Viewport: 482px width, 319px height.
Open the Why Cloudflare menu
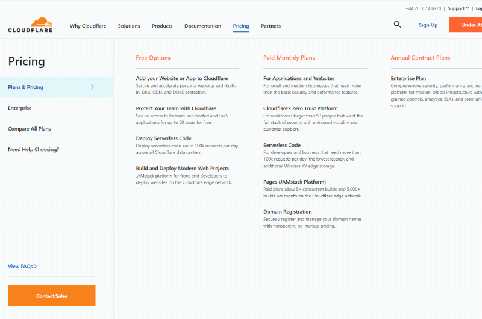point(88,26)
